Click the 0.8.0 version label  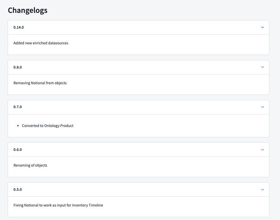[18, 67]
